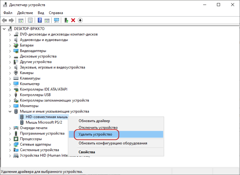Click the black circled down-arrow toolbar icon
Screen dimensions: 240x175
pyautogui.click(x=80, y=20)
